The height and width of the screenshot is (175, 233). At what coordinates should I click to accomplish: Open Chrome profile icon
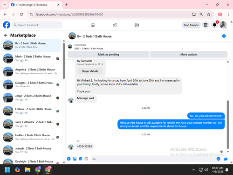(220, 14)
